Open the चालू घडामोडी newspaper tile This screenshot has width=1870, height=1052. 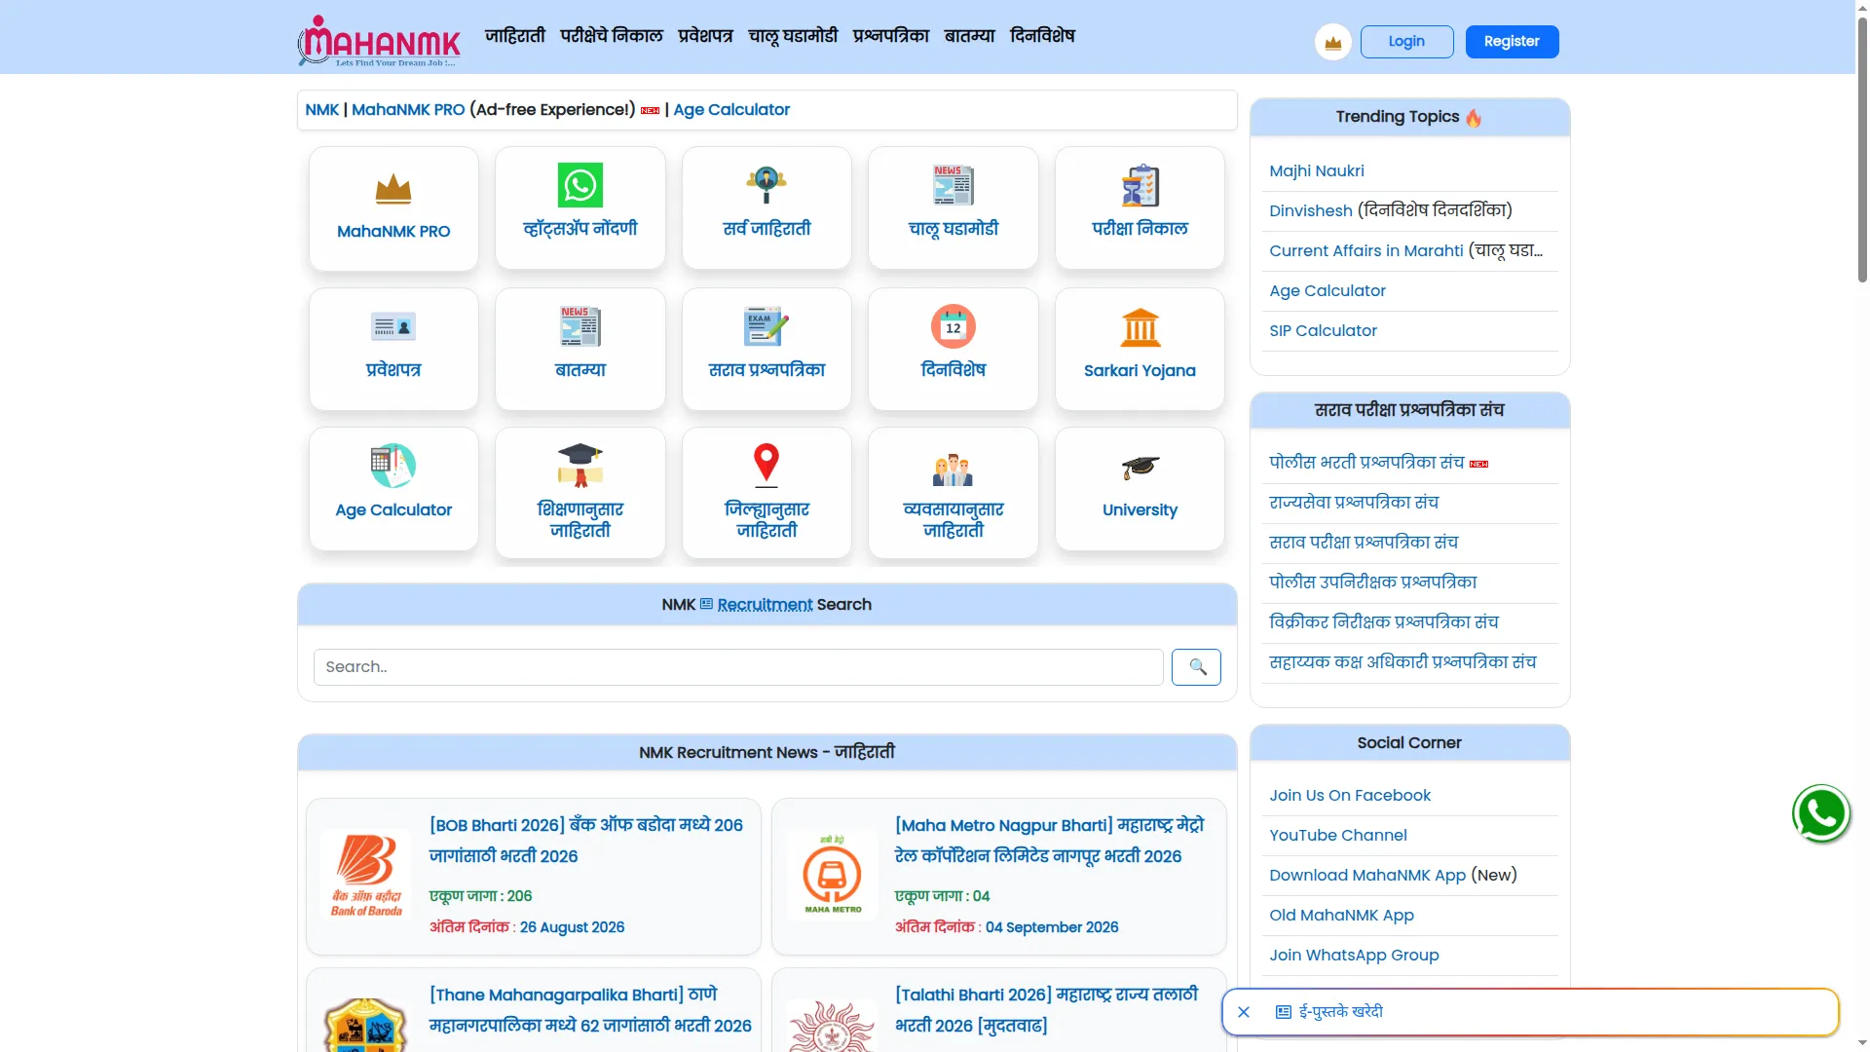954,208
